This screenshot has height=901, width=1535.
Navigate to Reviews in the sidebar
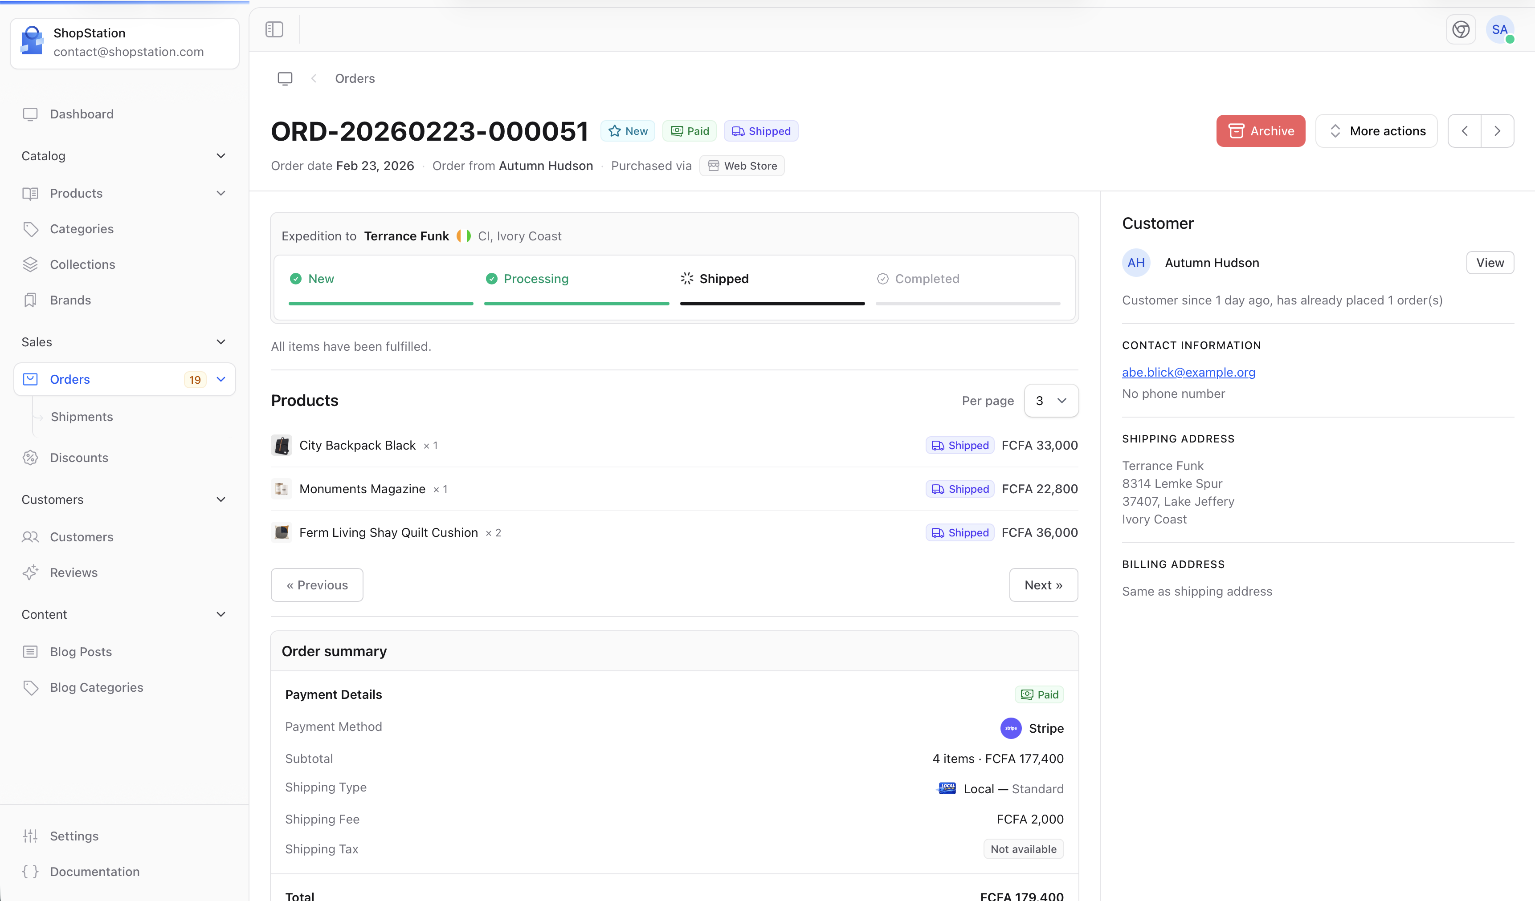click(x=73, y=572)
